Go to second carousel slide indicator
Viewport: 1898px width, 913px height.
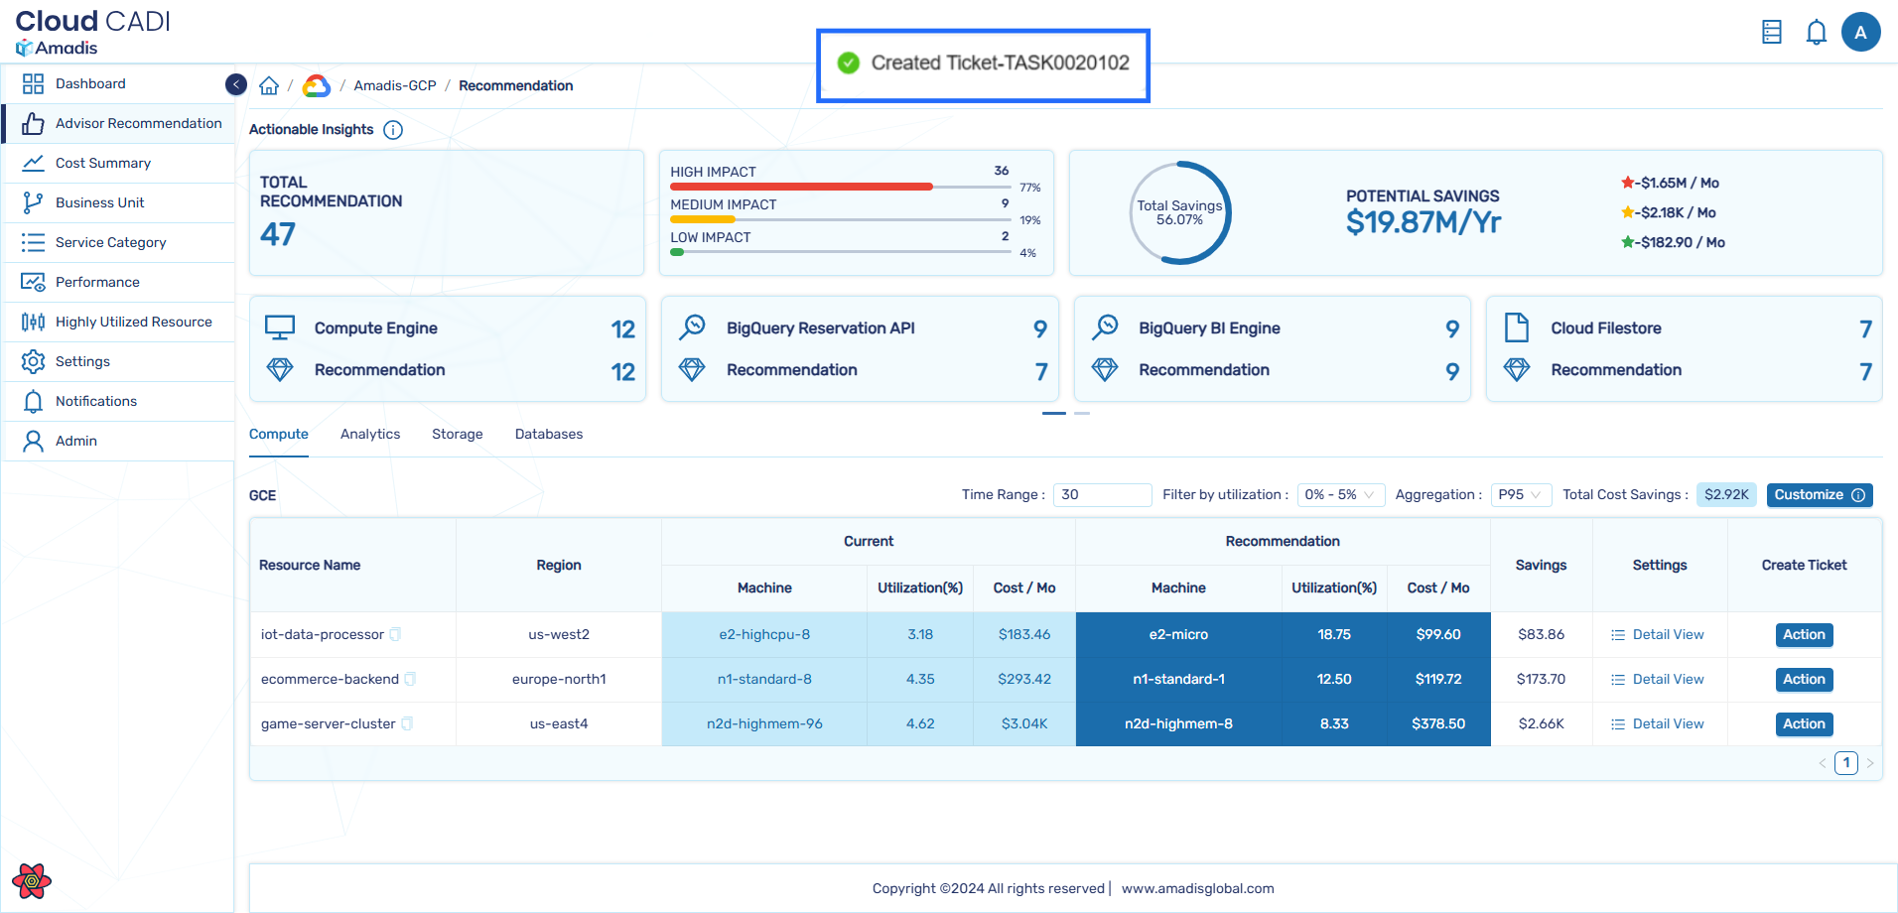1082,413
